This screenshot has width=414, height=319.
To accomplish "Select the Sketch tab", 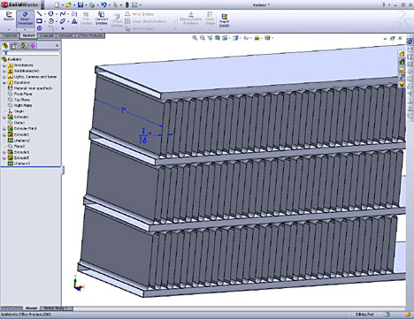I will click(x=28, y=35).
